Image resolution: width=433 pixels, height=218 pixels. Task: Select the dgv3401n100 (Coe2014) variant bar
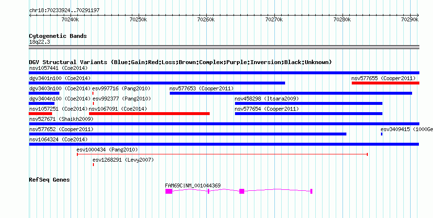pos(157,83)
